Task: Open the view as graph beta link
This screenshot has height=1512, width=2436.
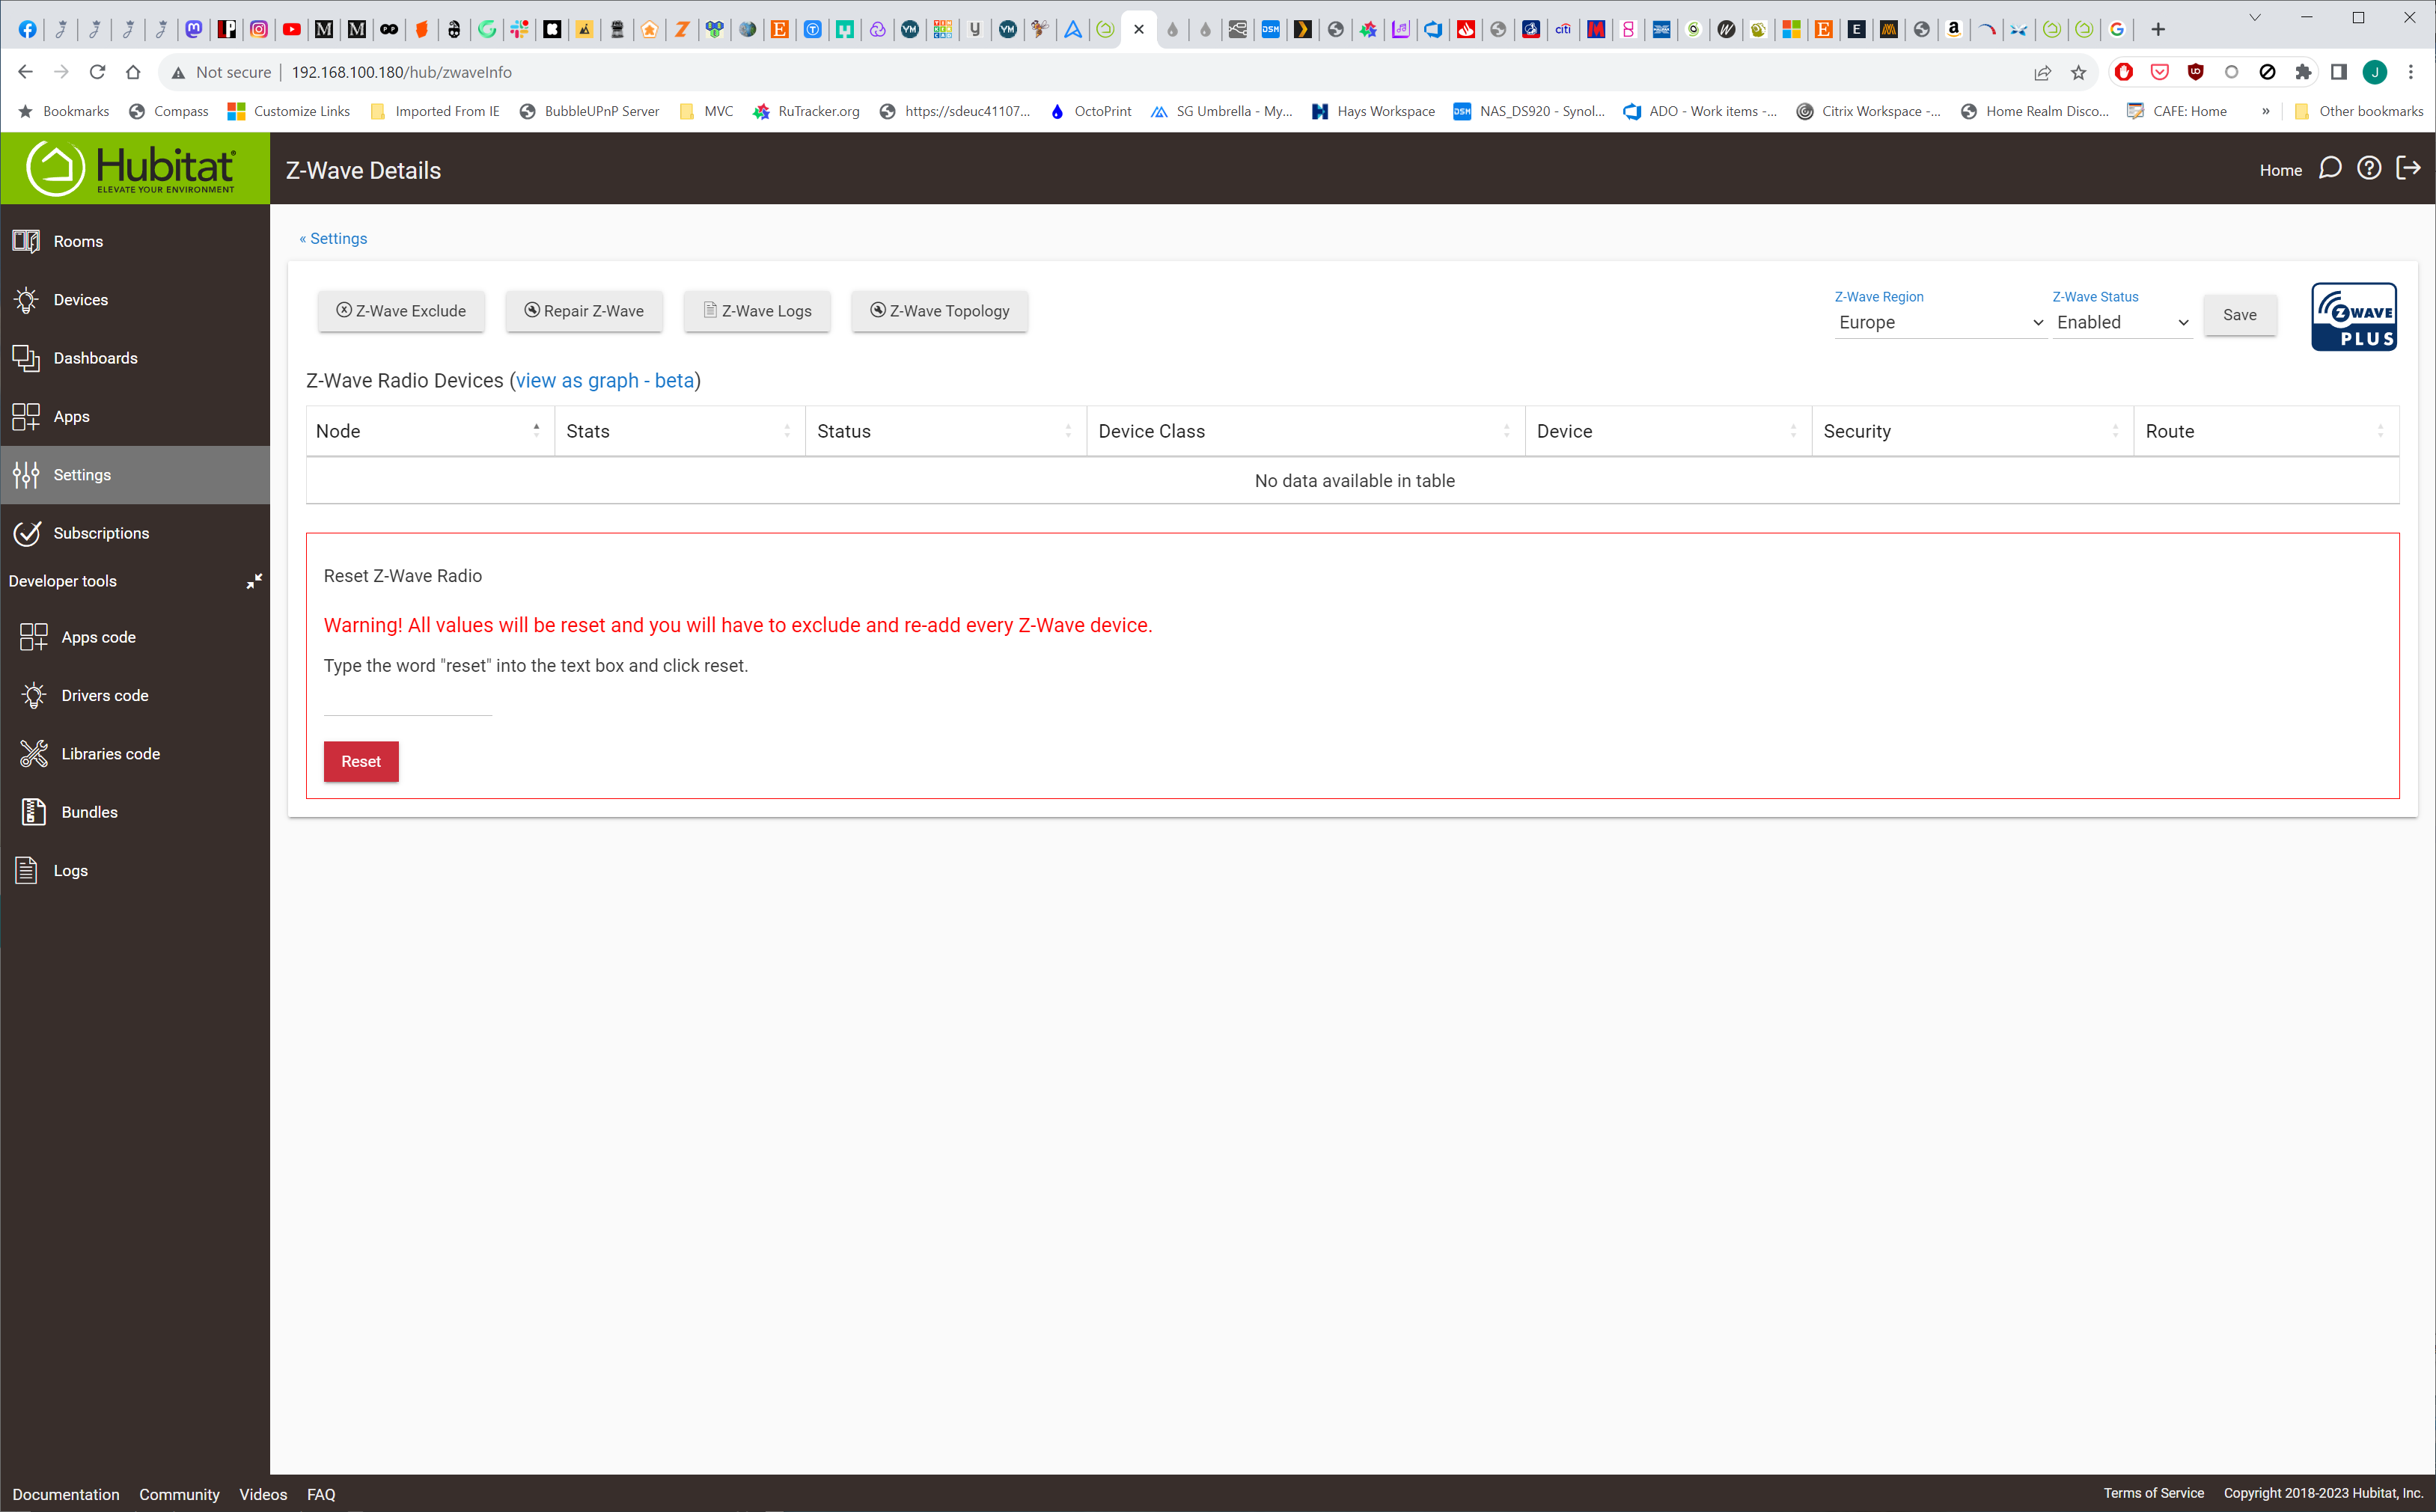Action: (604, 381)
